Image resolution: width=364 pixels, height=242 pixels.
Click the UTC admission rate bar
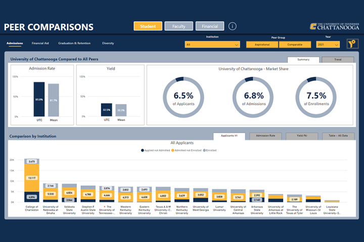(x=39, y=99)
